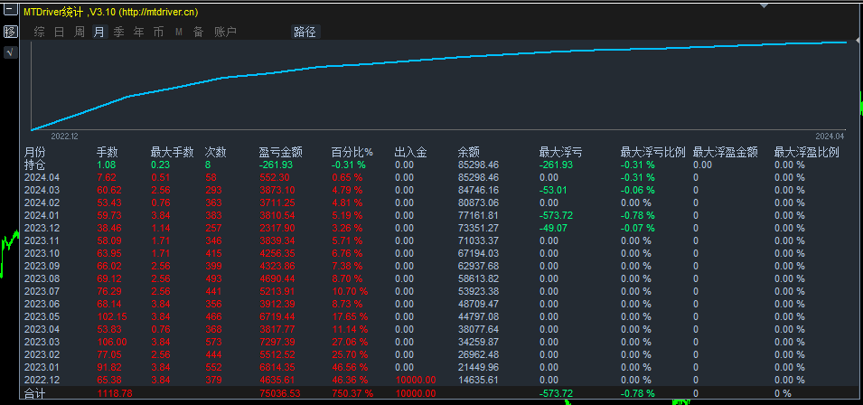
Task: Click profit value 552.30 for 2024.04
Action: (274, 177)
